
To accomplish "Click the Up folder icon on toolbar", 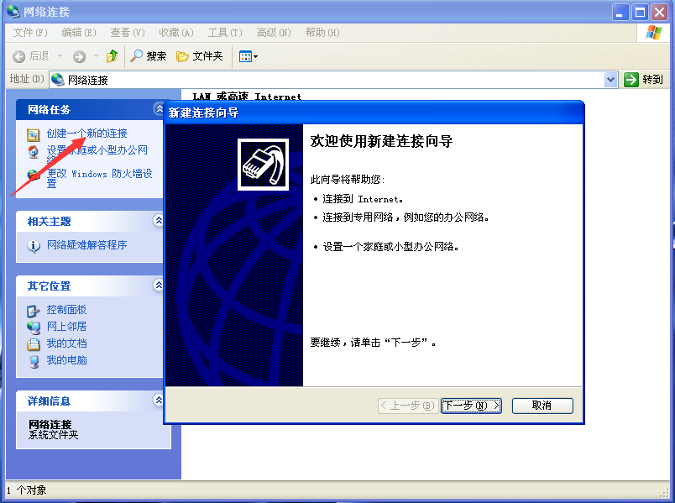I will click(x=113, y=56).
